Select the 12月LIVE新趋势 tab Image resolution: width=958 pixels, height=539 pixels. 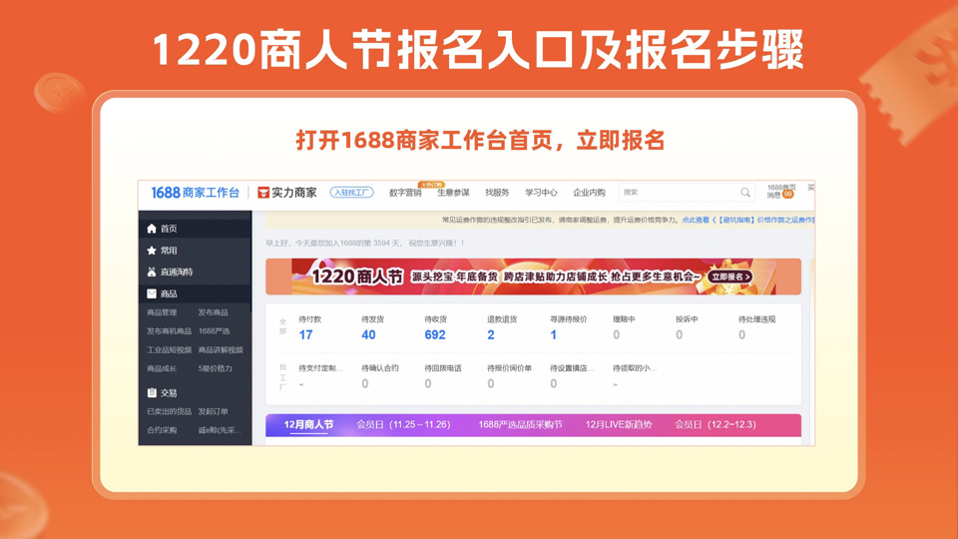(618, 425)
